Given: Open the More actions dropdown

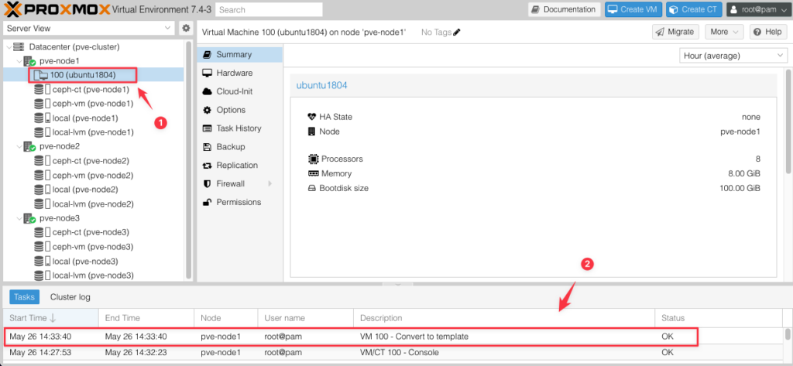Looking at the screenshot, I should pos(724,32).
